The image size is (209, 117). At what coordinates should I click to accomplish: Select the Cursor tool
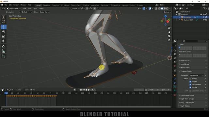4,22
